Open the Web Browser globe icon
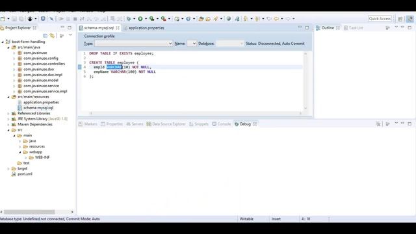 (x=228, y=19)
